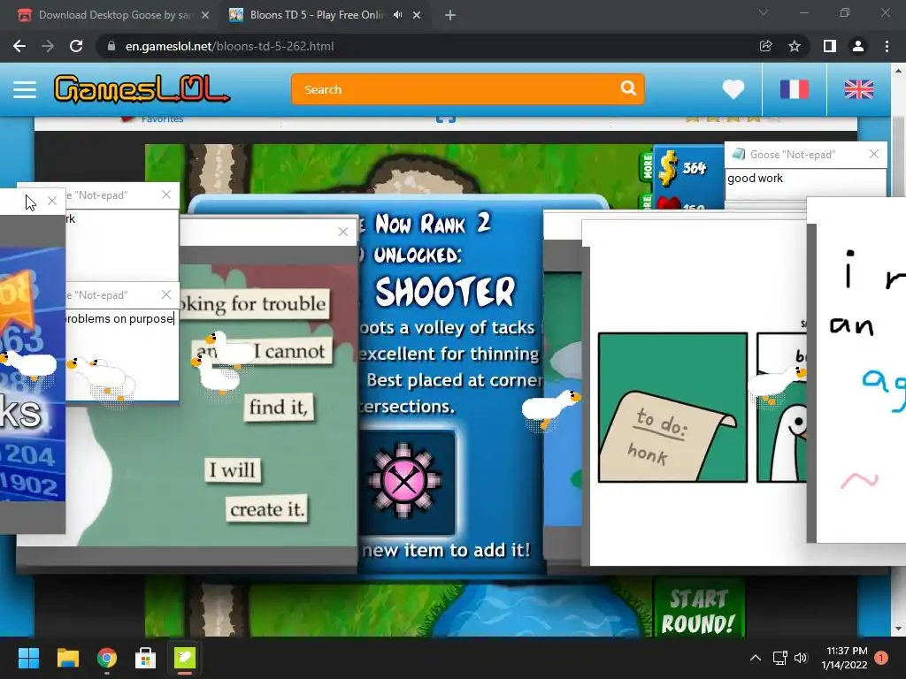Open favorites via the heart icon
The width and height of the screenshot is (906, 679).
(733, 89)
